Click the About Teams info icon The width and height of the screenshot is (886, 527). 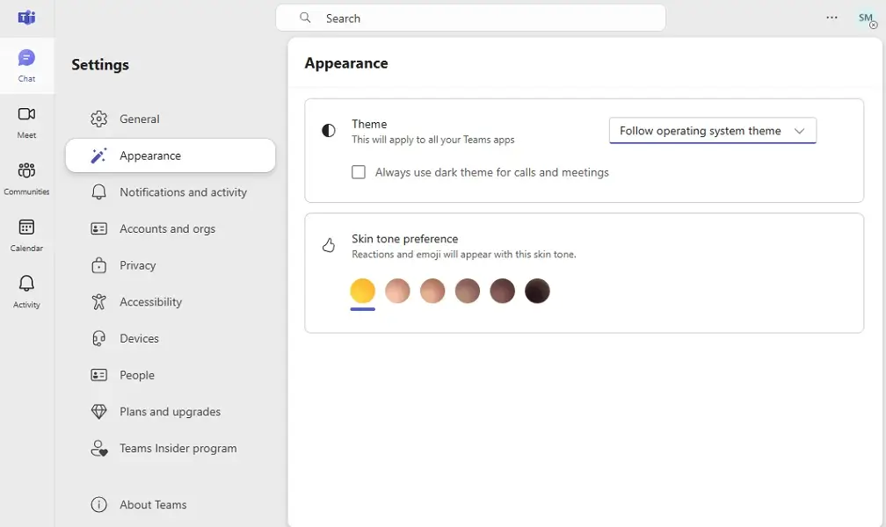click(98, 504)
